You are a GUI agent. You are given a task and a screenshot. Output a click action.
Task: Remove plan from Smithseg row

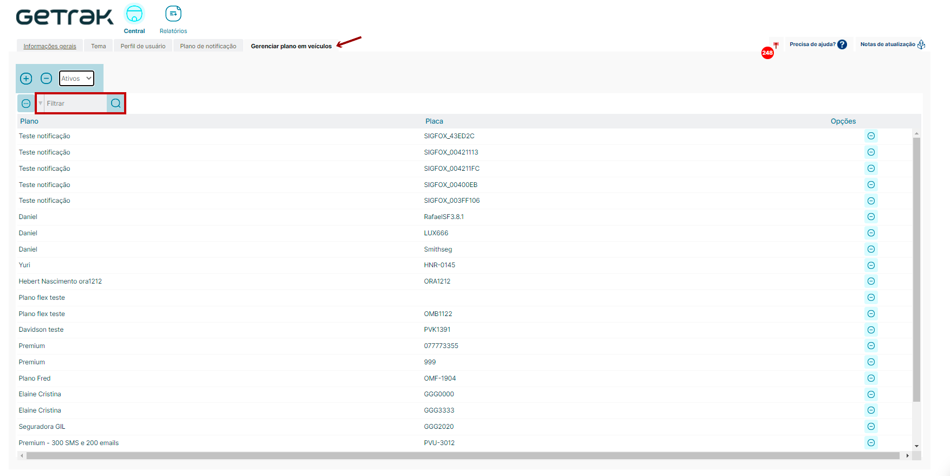click(x=871, y=249)
